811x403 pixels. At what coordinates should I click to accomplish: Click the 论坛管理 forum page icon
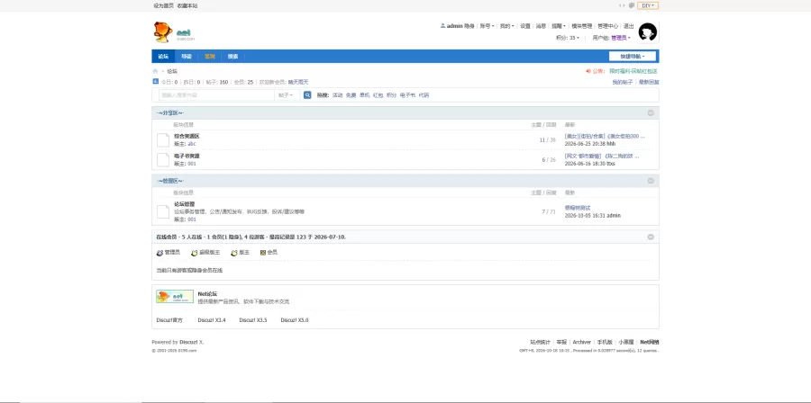point(163,211)
